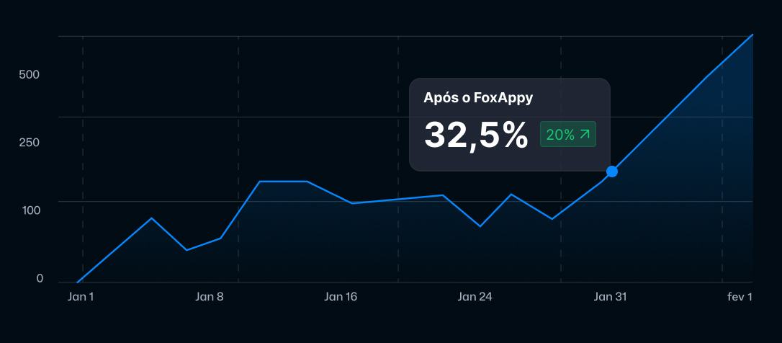
Task: Click the line's starting point at zero
Action: [78, 282]
